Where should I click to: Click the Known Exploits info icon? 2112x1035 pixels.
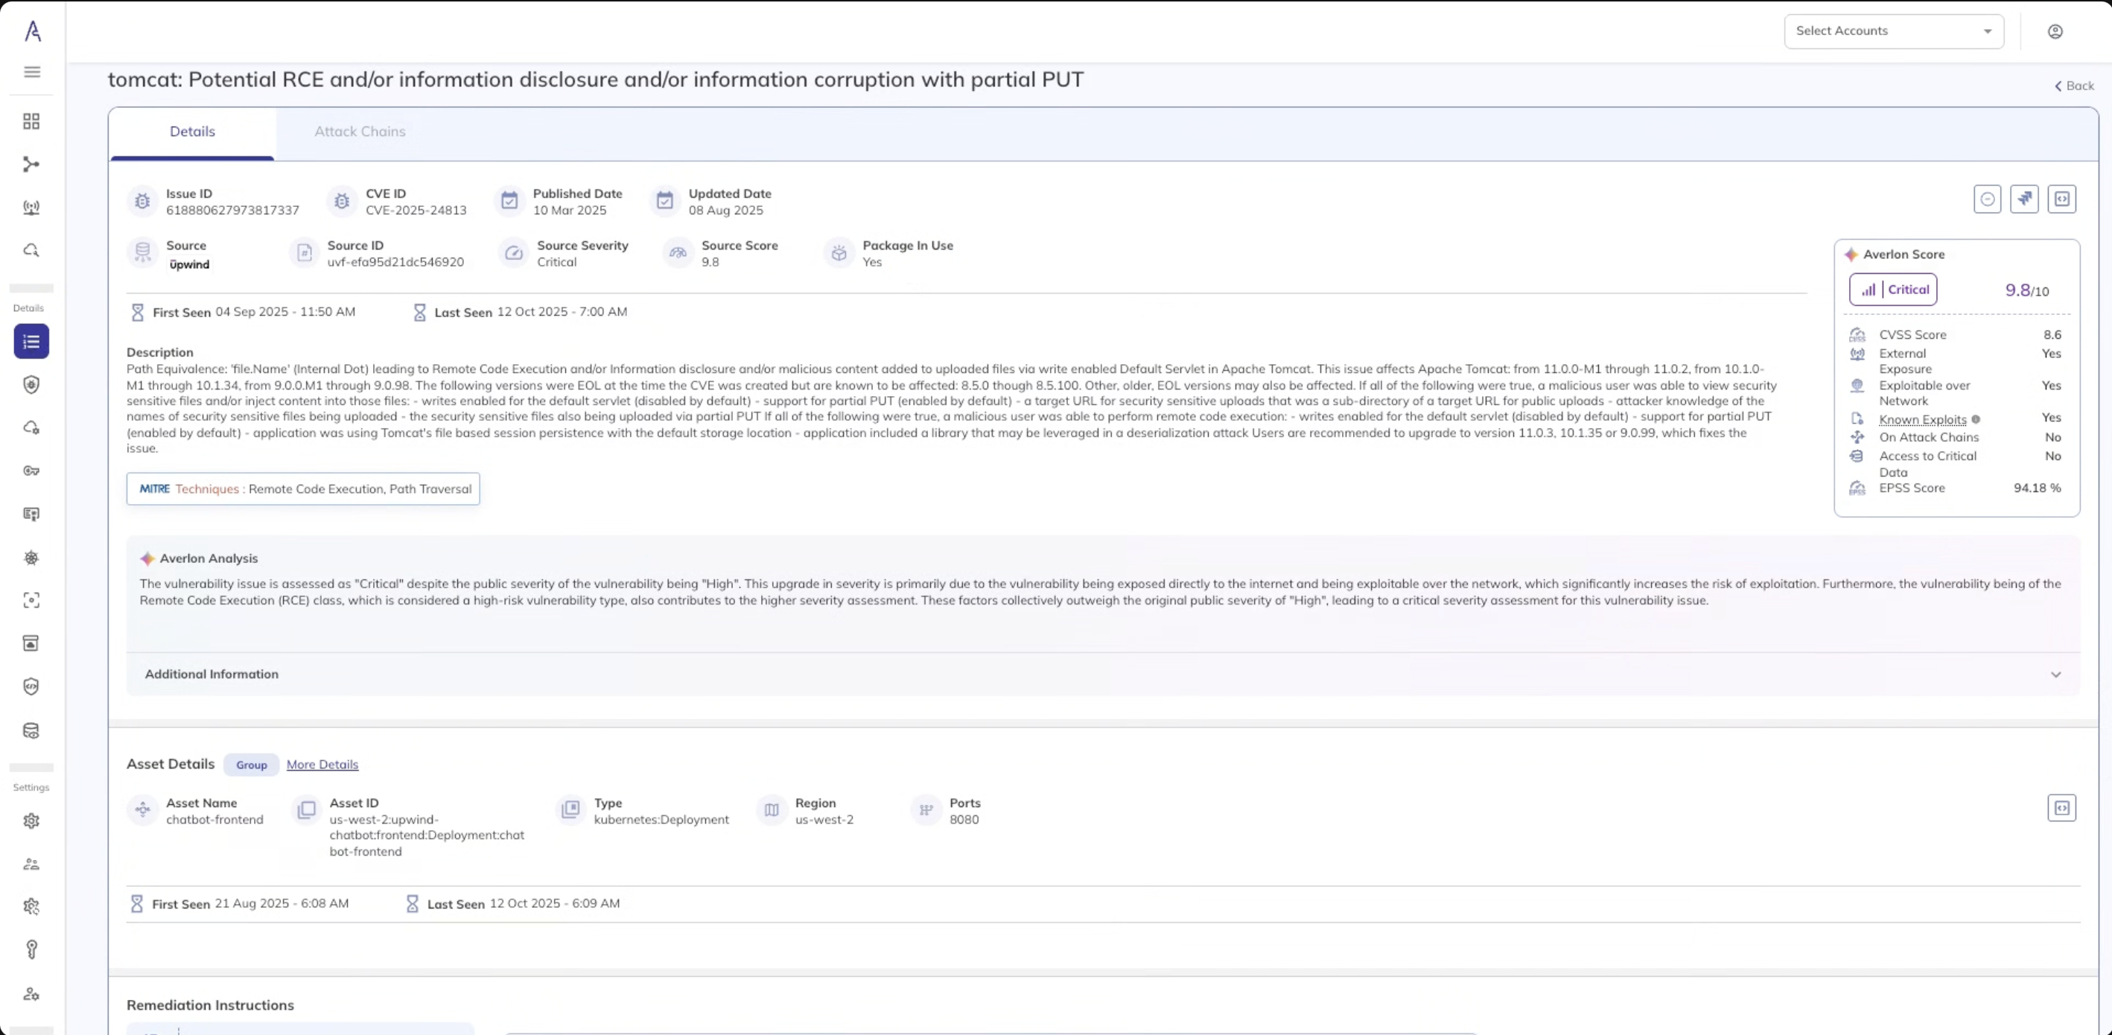tap(1976, 419)
